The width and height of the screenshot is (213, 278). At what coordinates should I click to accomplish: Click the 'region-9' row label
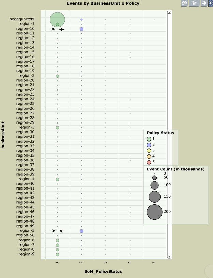pyautogui.click(x=27, y=254)
